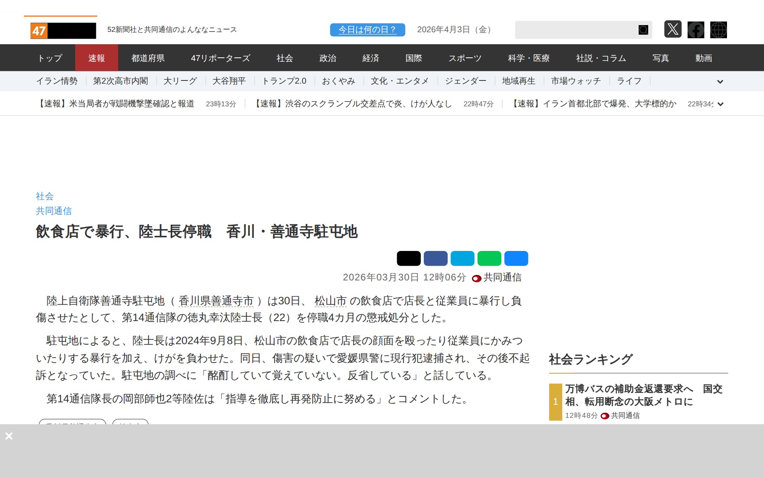Open the 都道府県 navigation menu
This screenshot has height=478, width=764.
(148, 58)
